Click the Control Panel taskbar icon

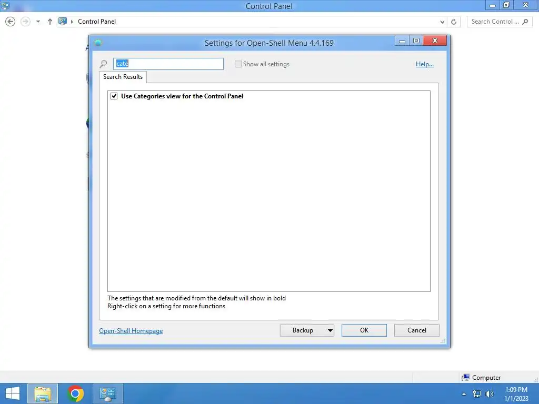[107, 393]
